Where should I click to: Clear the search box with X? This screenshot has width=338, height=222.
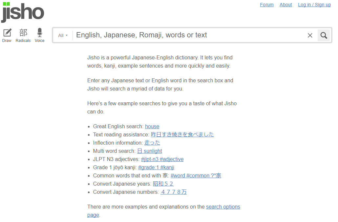pyautogui.click(x=310, y=35)
